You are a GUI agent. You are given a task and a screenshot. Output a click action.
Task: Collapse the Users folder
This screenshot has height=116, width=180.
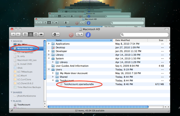tap(49, 69)
